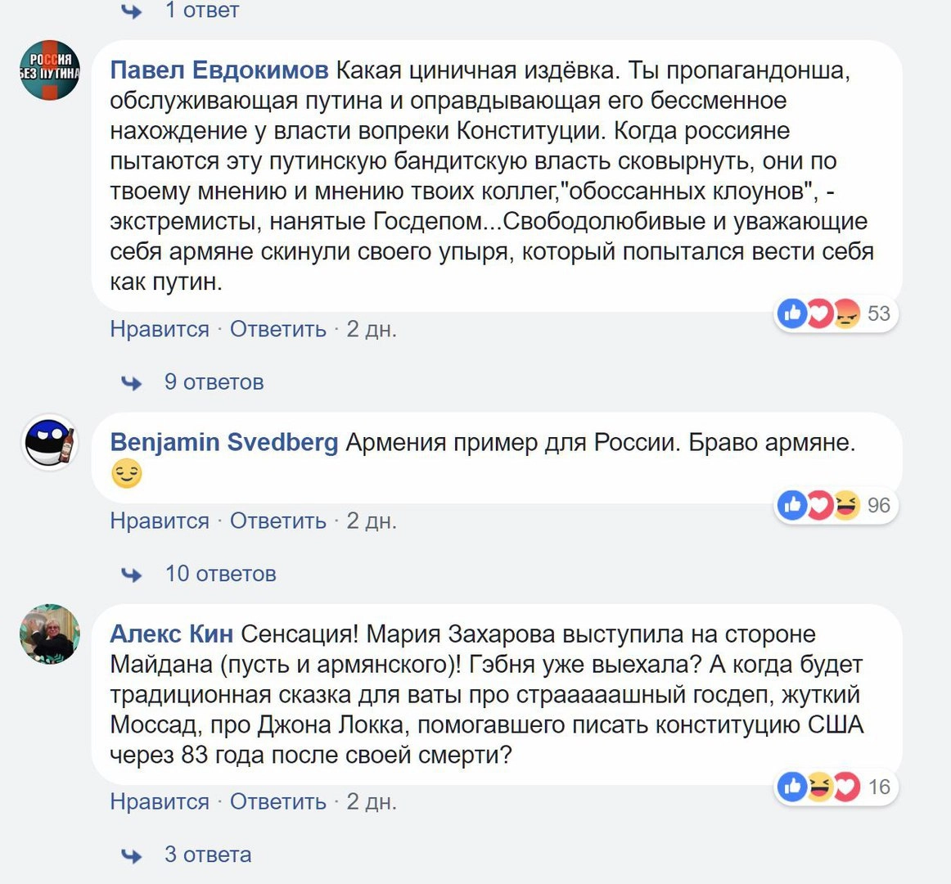Open Алекс Кин's profile photo

click(50, 634)
